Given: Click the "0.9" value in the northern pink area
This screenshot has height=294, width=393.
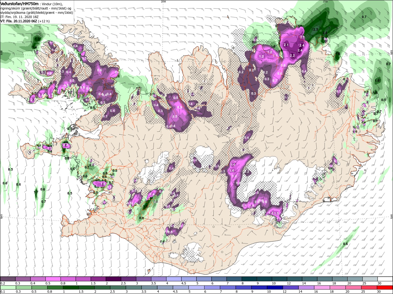Looking at the screenshot, I should point(180,107).
